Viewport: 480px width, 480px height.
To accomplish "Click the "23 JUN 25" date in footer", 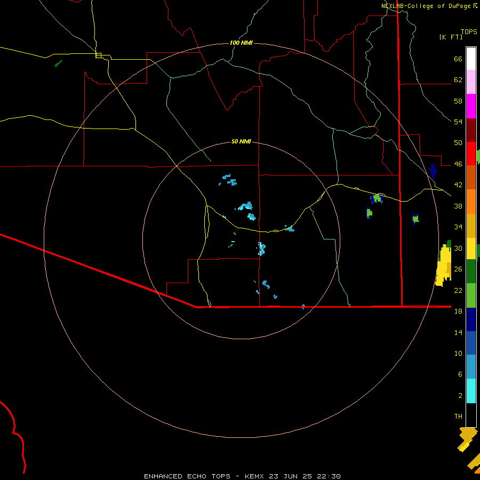I will (x=290, y=476).
